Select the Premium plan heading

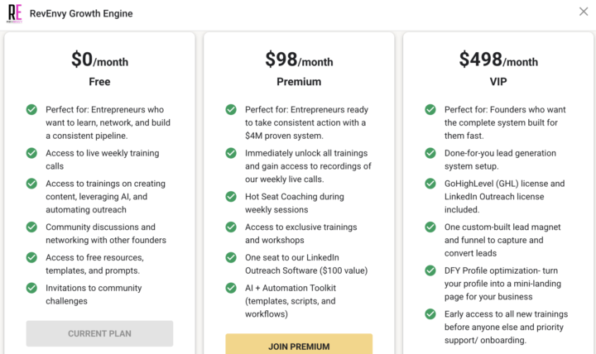tap(299, 82)
